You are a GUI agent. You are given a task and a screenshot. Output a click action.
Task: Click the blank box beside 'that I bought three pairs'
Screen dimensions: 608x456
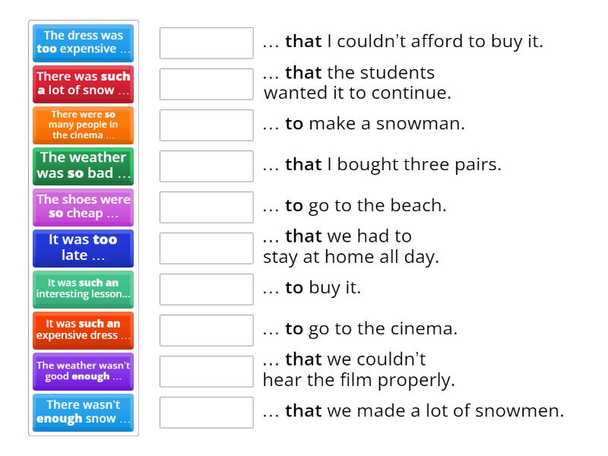coord(207,166)
